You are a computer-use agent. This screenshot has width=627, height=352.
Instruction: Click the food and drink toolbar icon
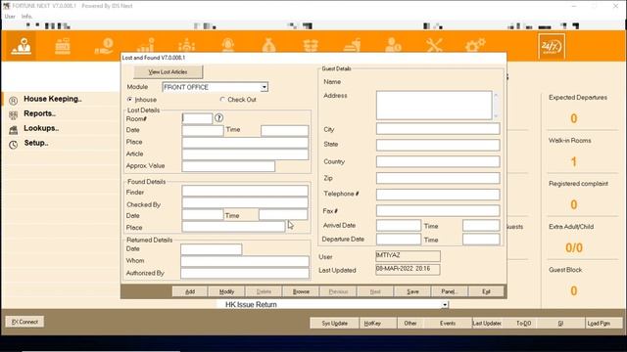coord(353,45)
